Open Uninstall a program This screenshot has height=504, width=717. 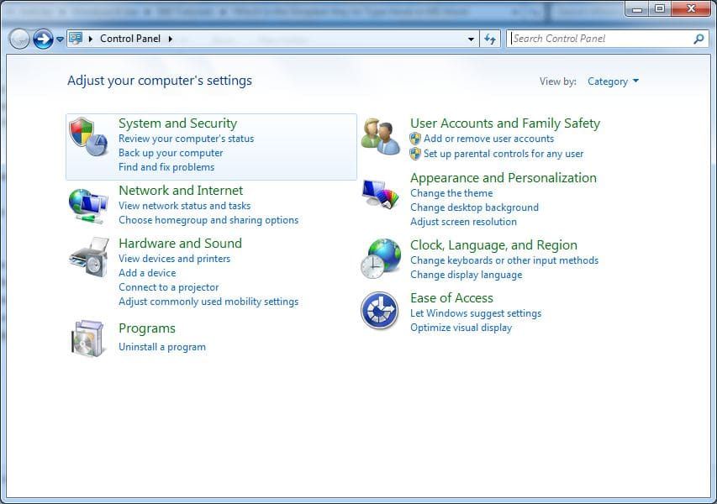161,346
